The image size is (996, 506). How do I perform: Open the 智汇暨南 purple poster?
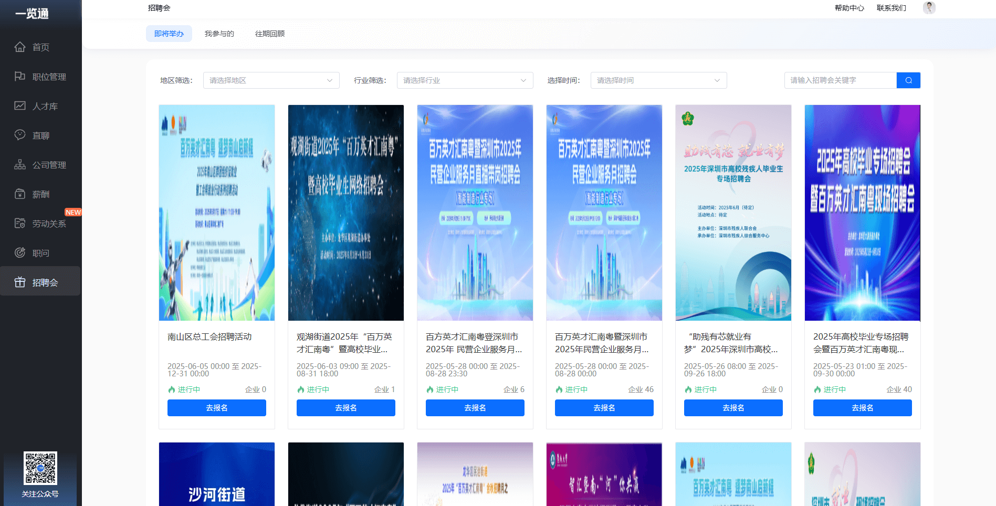(604, 474)
